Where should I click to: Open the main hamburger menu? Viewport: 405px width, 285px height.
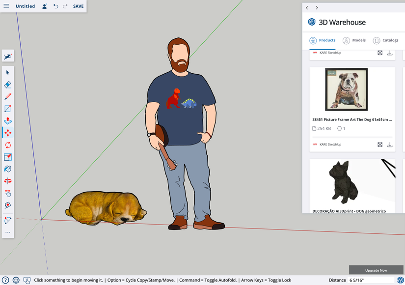coord(6,6)
